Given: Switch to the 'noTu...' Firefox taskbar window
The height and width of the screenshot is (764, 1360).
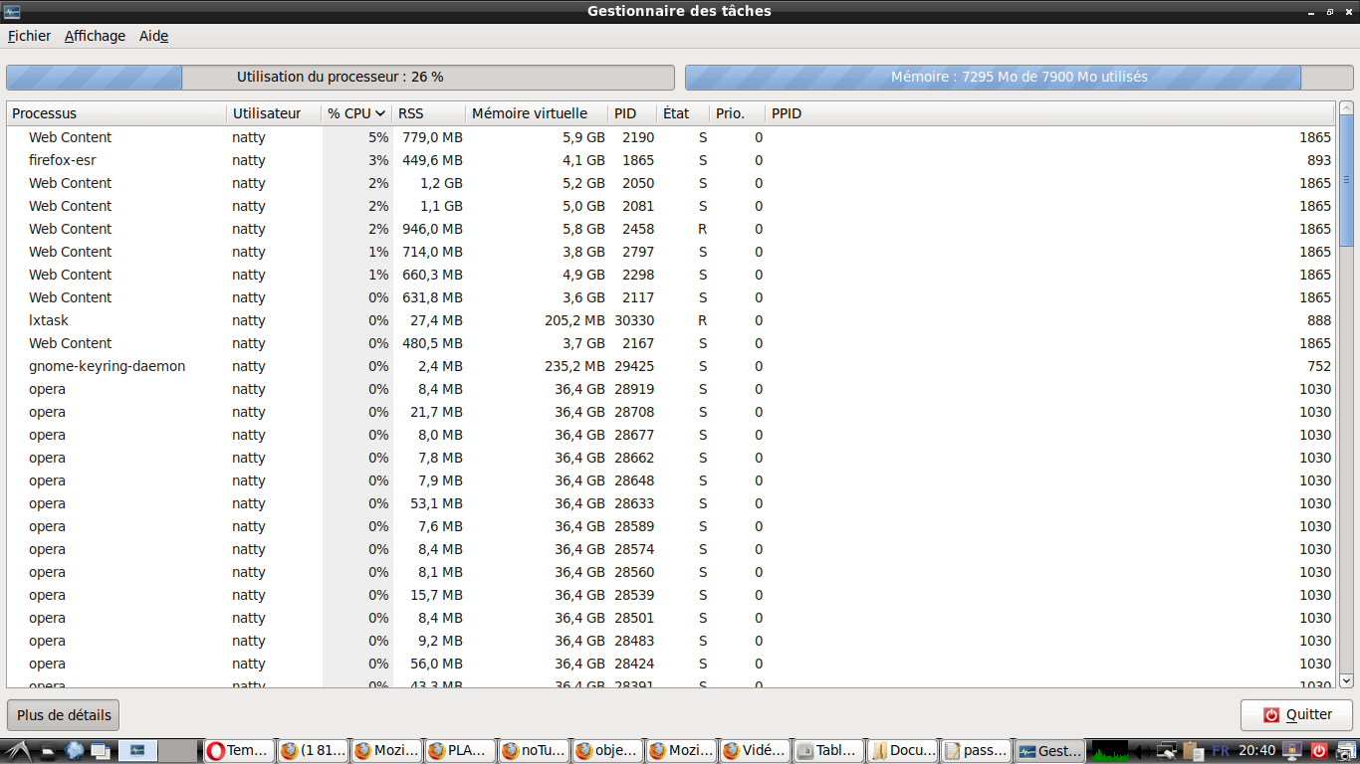Looking at the screenshot, I should [x=534, y=751].
